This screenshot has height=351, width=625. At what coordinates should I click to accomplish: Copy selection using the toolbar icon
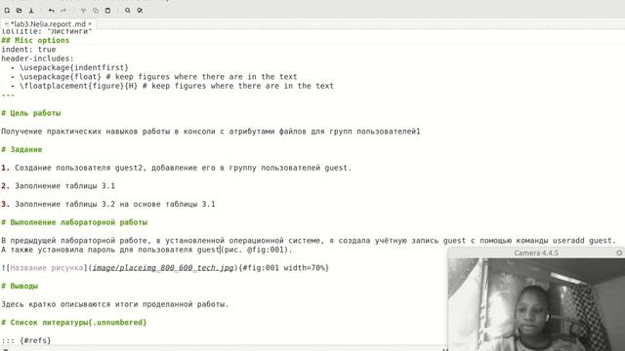[96, 11]
